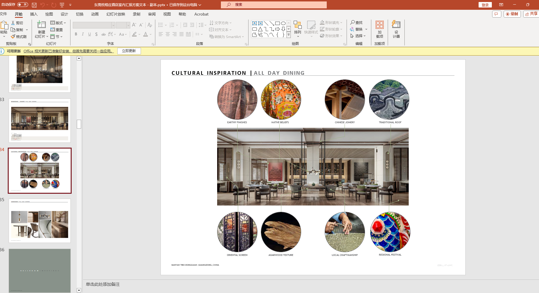Open Text Direction (文字方向) dropdown
The height and width of the screenshot is (293, 539).
(221, 23)
